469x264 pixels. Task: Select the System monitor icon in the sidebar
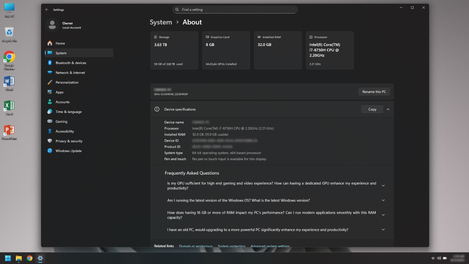click(x=50, y=53)
